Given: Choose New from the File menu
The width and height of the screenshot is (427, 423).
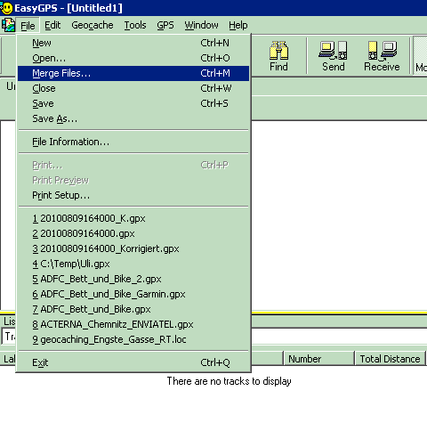Looking at the screenshot, I should pos(133,43).
